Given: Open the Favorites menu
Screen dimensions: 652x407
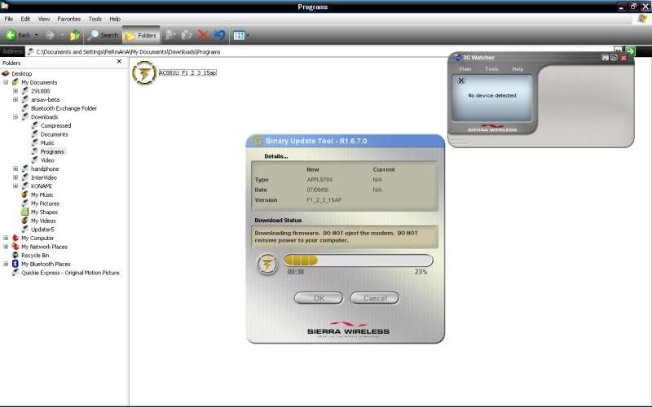Looking at the screenshot, I should (x=69, y=19).
